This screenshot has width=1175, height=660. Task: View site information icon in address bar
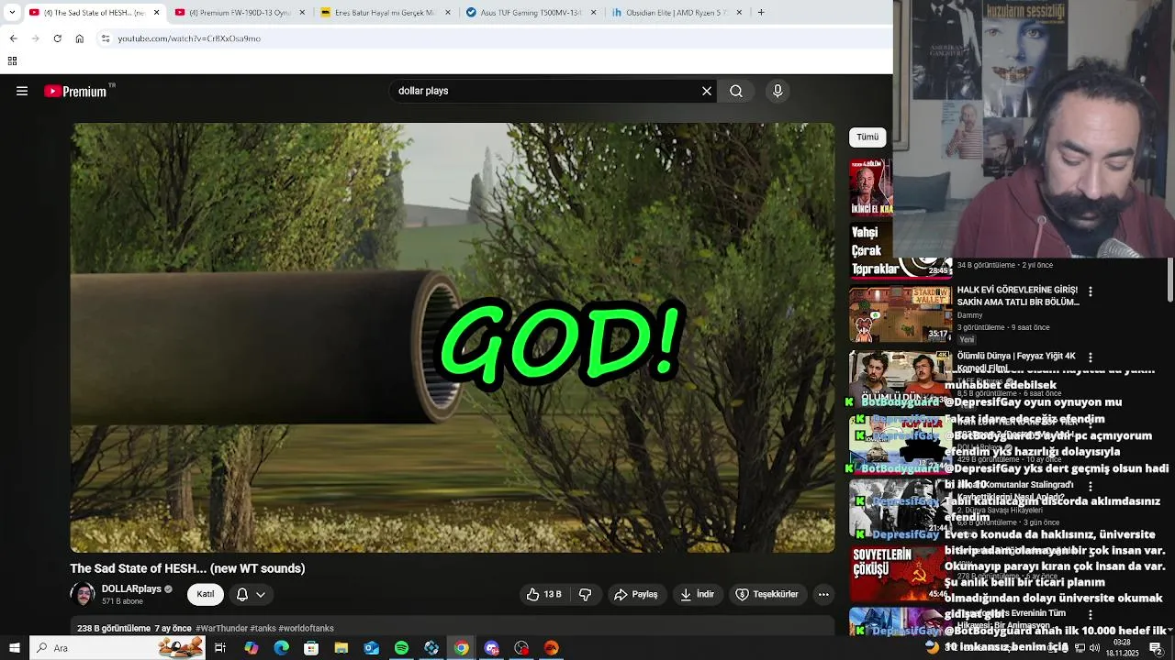point(106,38)
